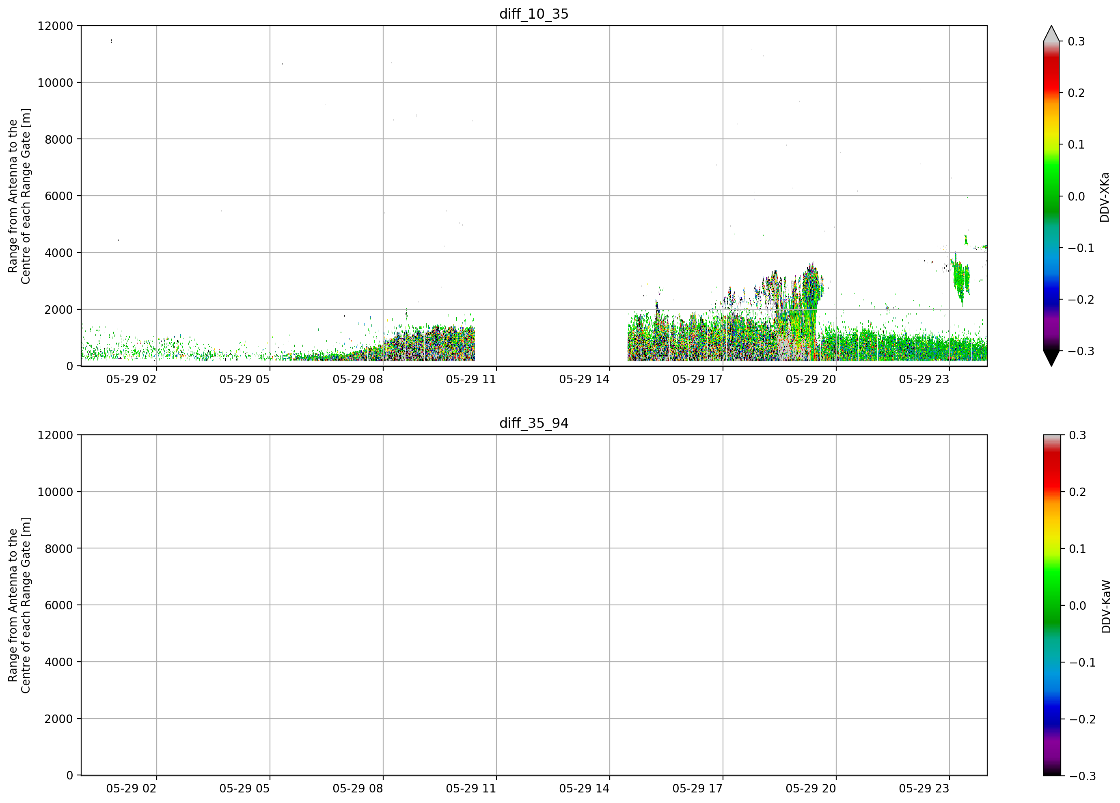Click the "diff_35_94" plot title
Viewport: 1120px width, 803px height.
click(x=534, y=423)
